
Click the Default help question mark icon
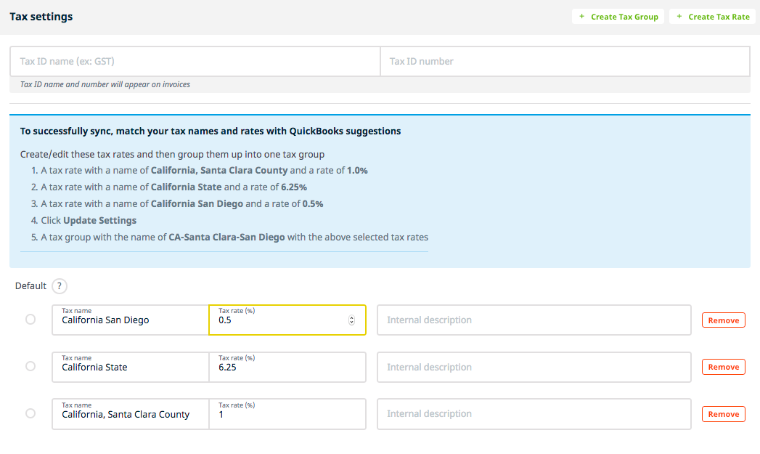coord(60,286)
